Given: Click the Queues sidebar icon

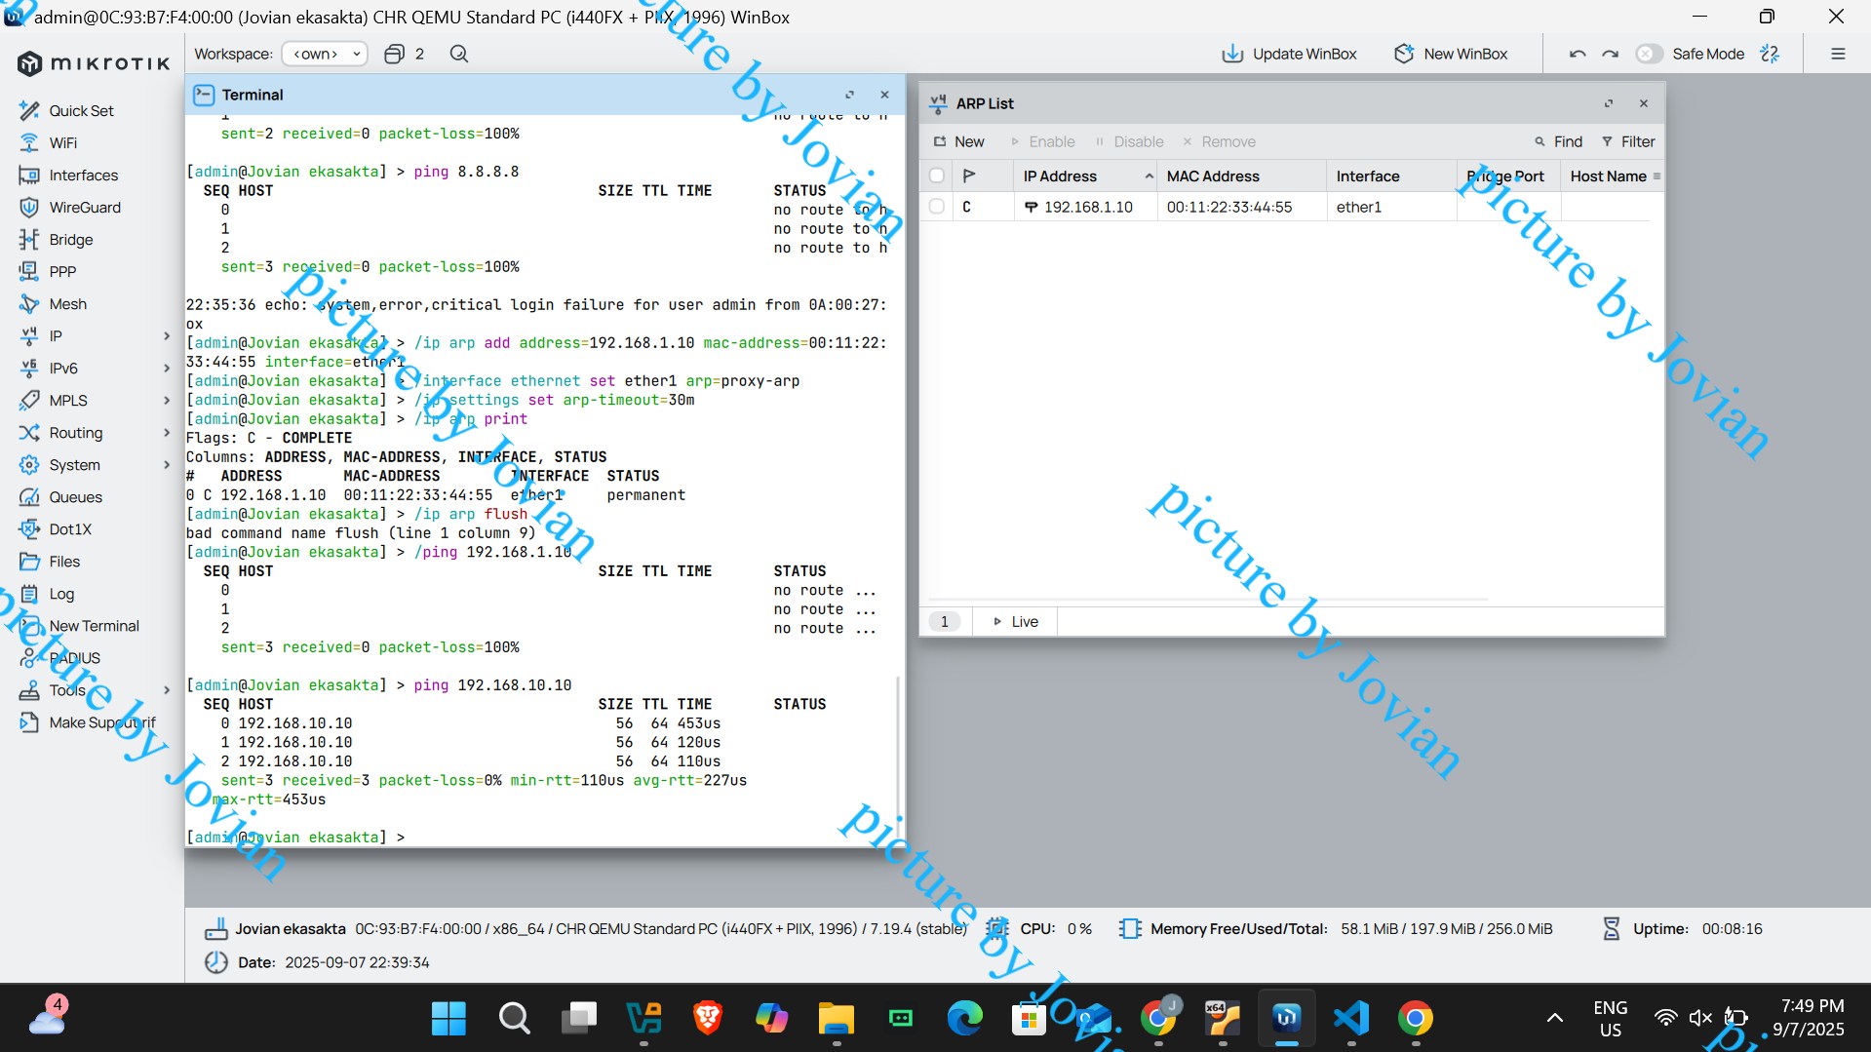Looking at the screenshot, I should pyautogui.click(x=29, y=497).
